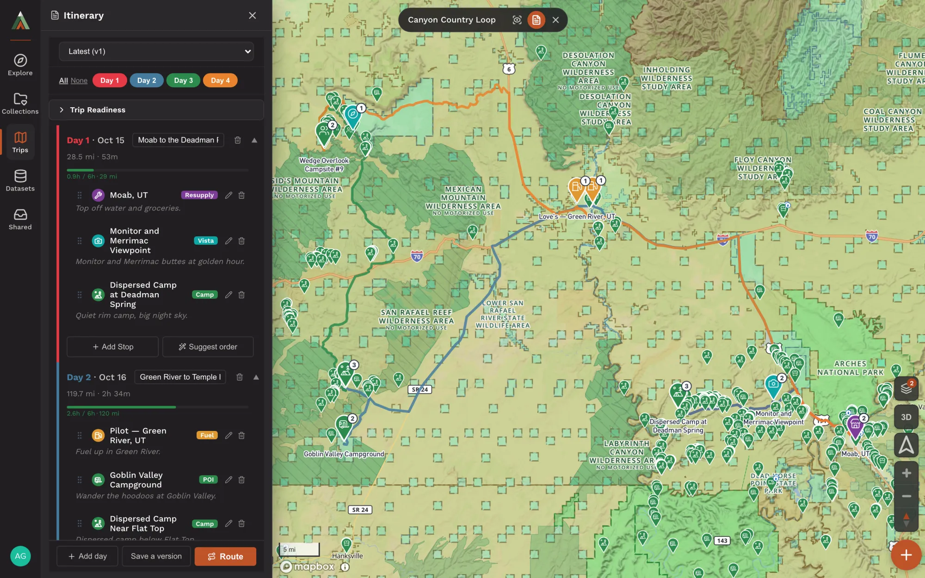Open the Shared section in sidebar

coord(20,219)
